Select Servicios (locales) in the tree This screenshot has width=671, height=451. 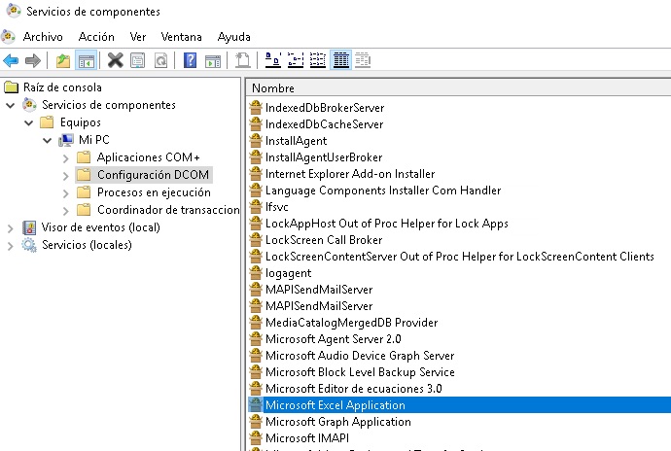click(87, 245)
